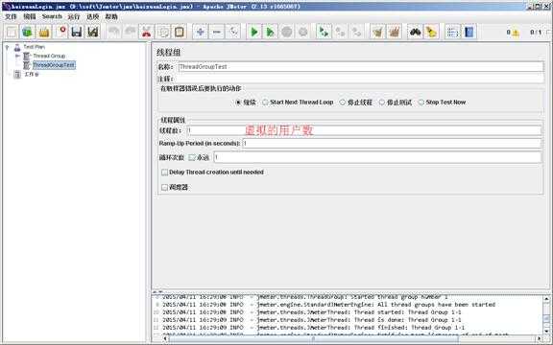Click the New test plan toolbar icon

pyautogui.click(x=12, y=32)
